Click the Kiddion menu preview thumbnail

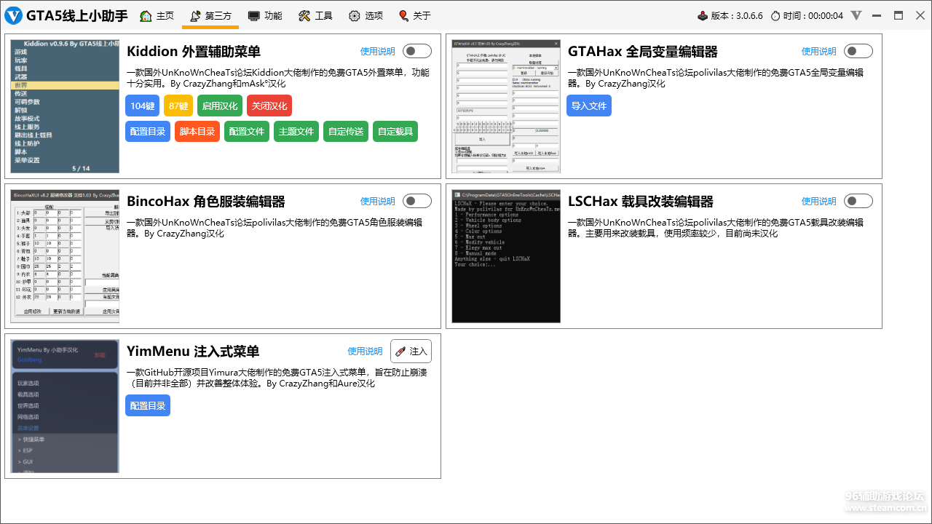(x=65, y=106)
